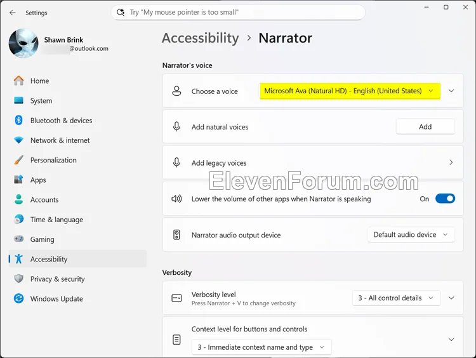
Task: Click the microphone icon for Add legacy voices
Action: tap(176, 162)
